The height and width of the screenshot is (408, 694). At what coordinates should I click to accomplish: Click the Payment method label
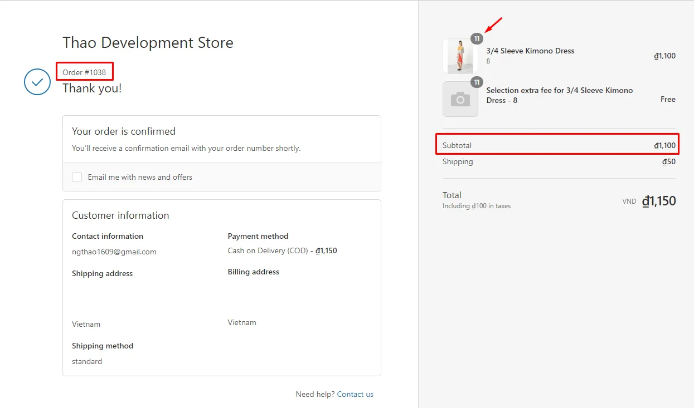point(258,236)
